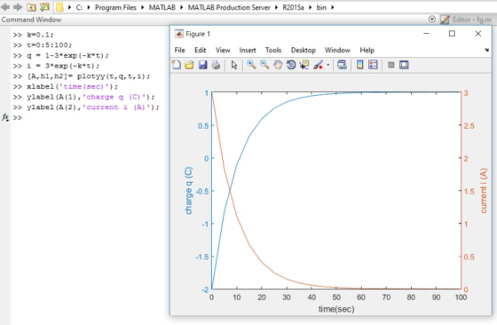
Task: Click the MATLAB folder in the path bar
Action: tap(162, 7)
